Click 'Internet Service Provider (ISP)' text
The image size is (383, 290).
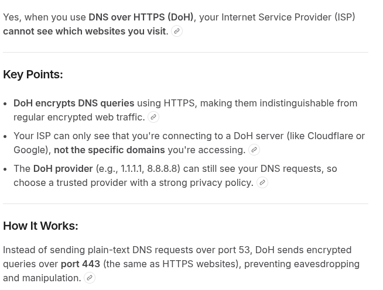[x=288, y=17]
